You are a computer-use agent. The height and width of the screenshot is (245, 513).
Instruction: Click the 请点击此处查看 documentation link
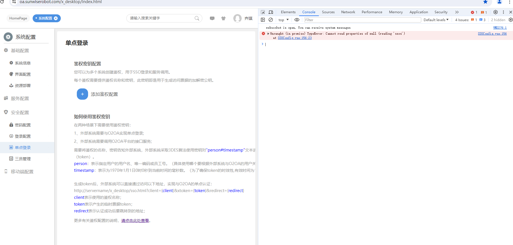click(135, 220)
